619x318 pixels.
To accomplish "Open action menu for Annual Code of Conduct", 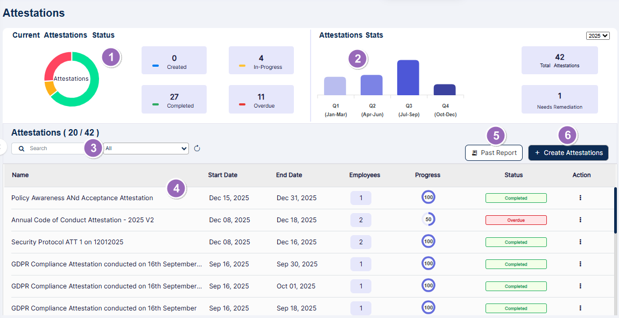I will (x=580, y=220).
